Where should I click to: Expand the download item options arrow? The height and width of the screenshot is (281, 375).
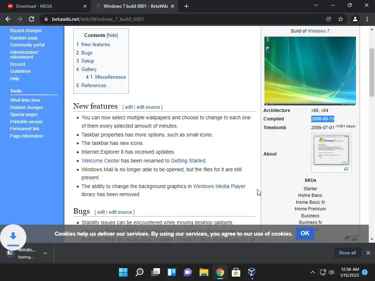[x=45, y=253]
